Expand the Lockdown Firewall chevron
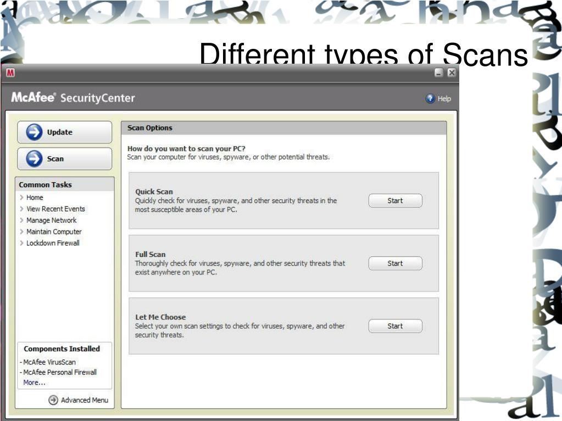The height and width of the screenshot is (421, 562). [21, 243]
